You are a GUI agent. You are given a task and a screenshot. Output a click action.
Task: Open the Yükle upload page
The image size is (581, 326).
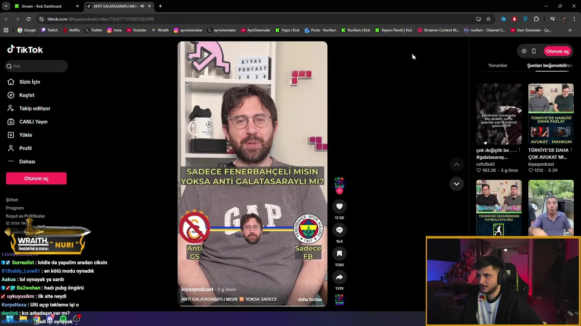tap(20, 135)
